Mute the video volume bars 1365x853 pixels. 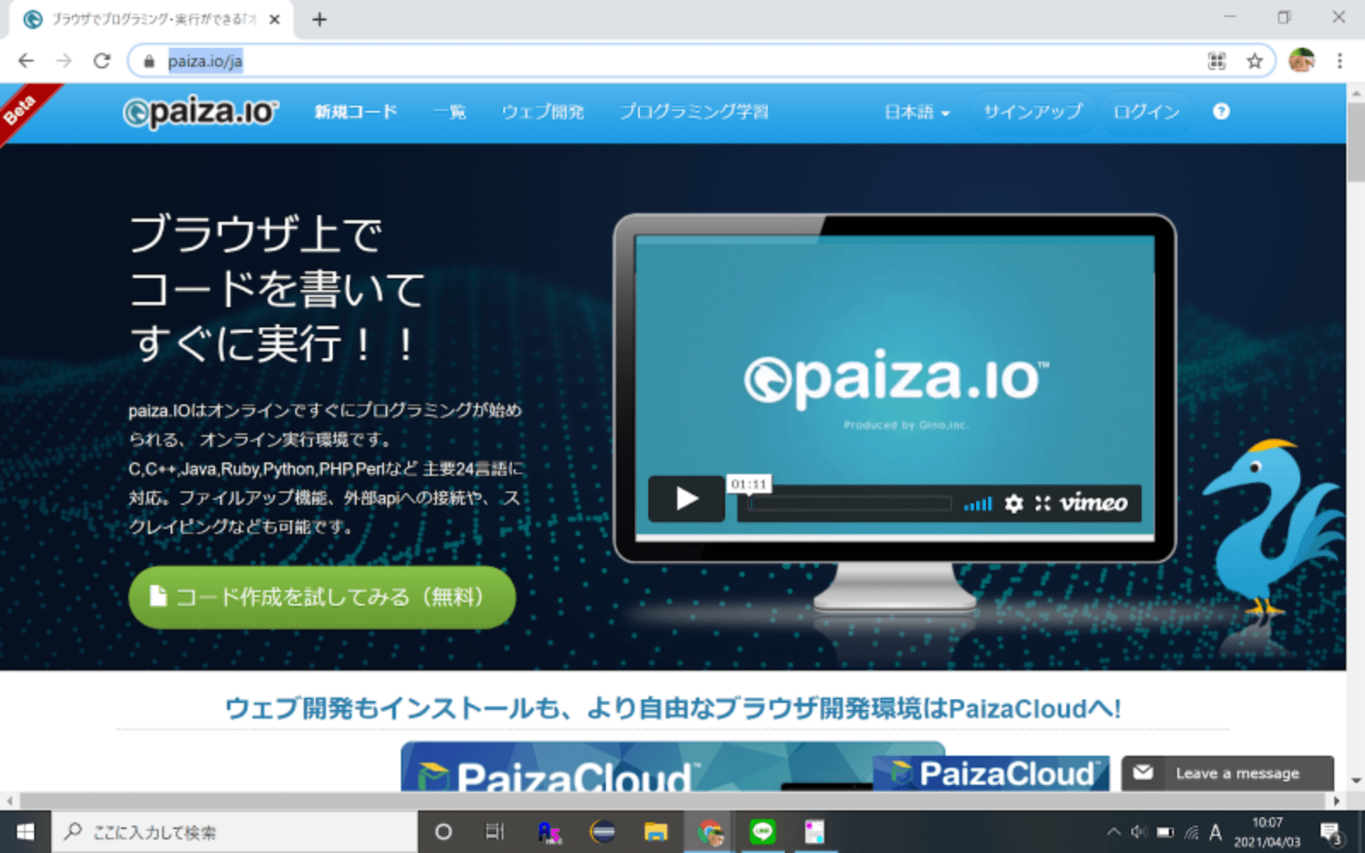[x=978, y=504]
